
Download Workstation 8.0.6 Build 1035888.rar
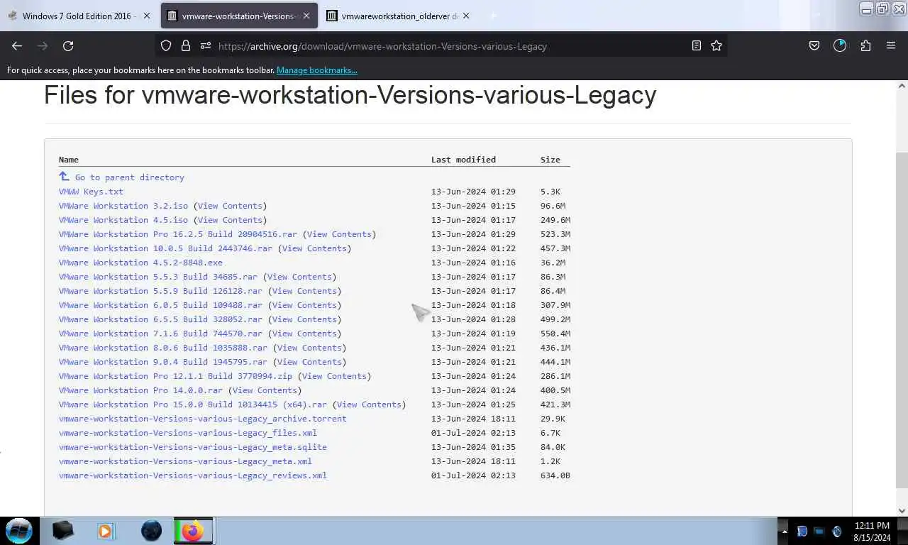coord(163,348)
